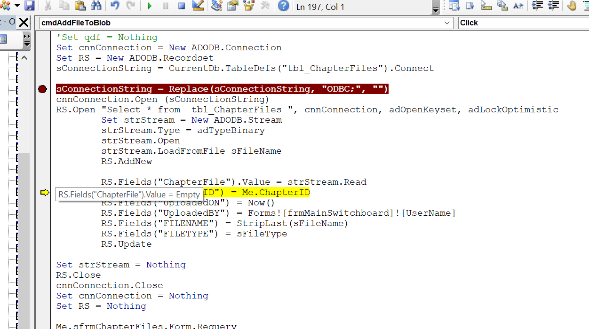Image resolution: width=589 pixels, height=329 pixels.
Task: Click the Parameter Info icon
Action: tap(502, 6)
